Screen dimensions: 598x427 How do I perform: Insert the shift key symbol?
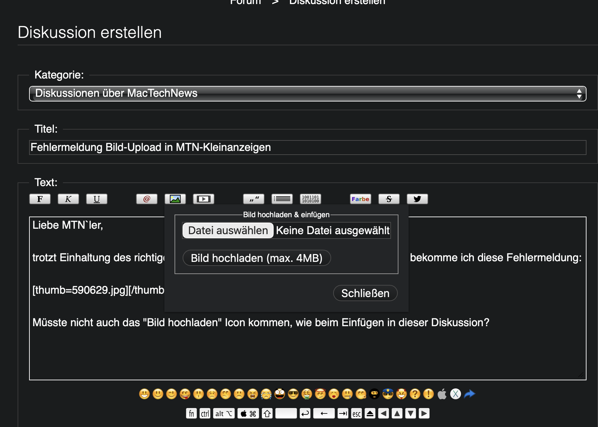(267, 413)
